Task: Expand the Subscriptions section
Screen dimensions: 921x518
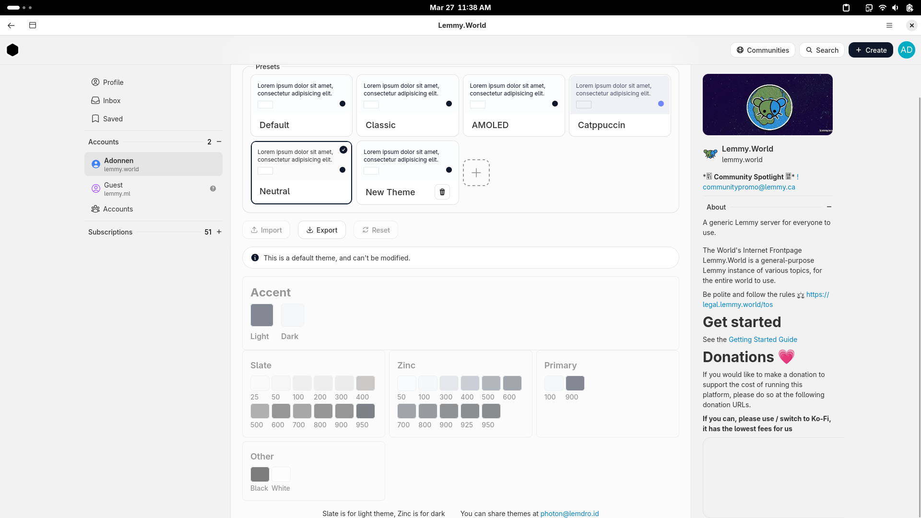Action: click(219, 232)
